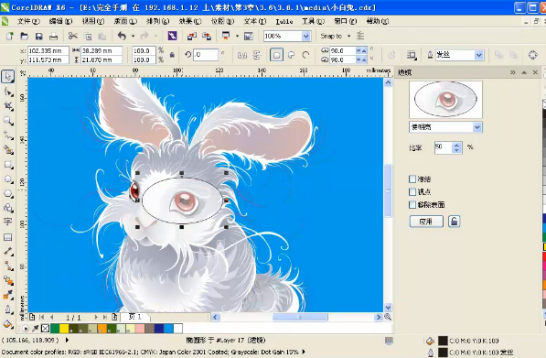This screenshot has height=358, width=546.
Task: Open the zoom level 100% dropdown
Action: pyautogui.click(x=306, y=36)
